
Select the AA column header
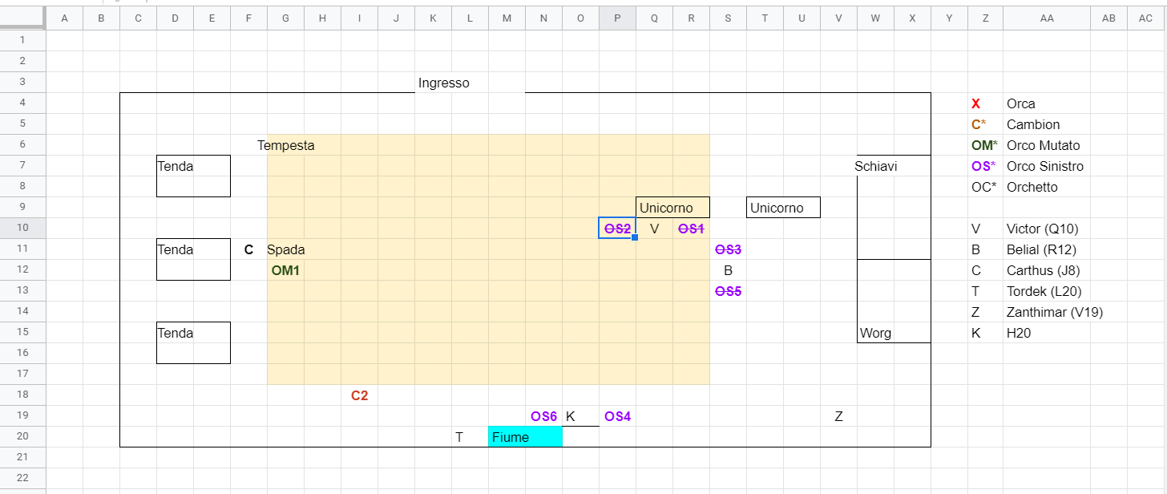[1046, 18]
